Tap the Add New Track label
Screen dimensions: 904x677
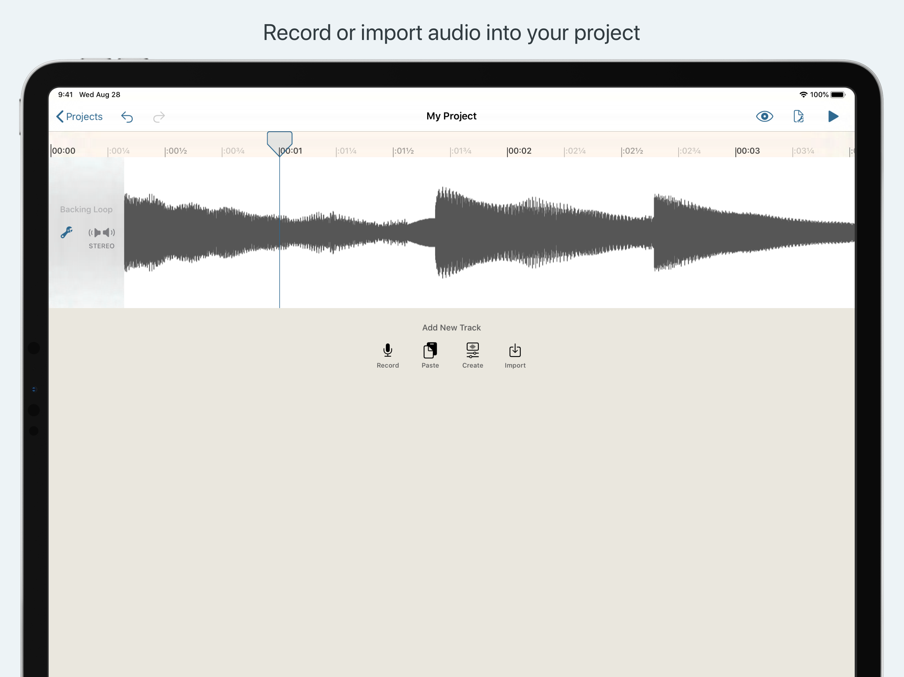point(451,328)
